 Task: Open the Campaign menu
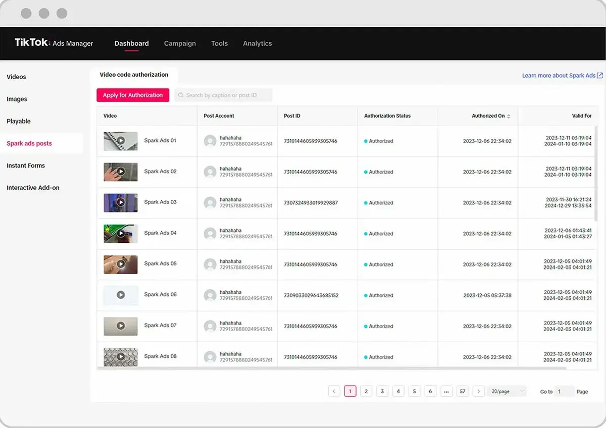point(180,43)
